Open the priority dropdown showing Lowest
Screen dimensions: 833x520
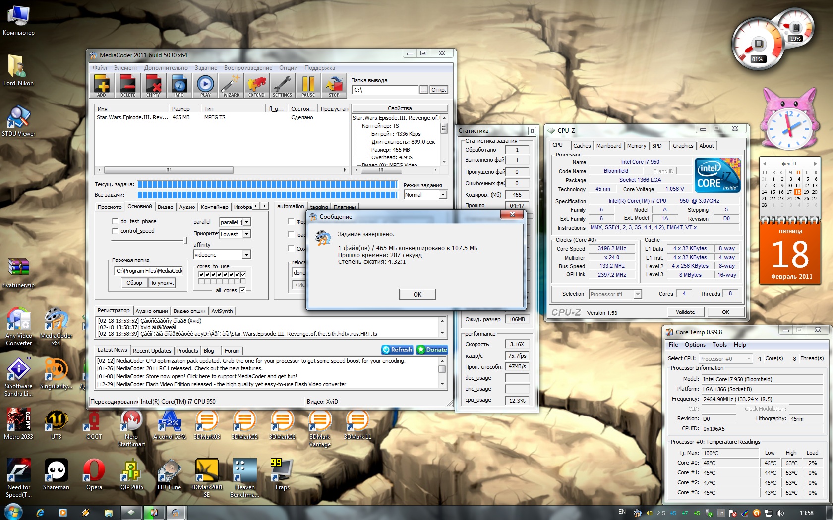click(247, 234)
